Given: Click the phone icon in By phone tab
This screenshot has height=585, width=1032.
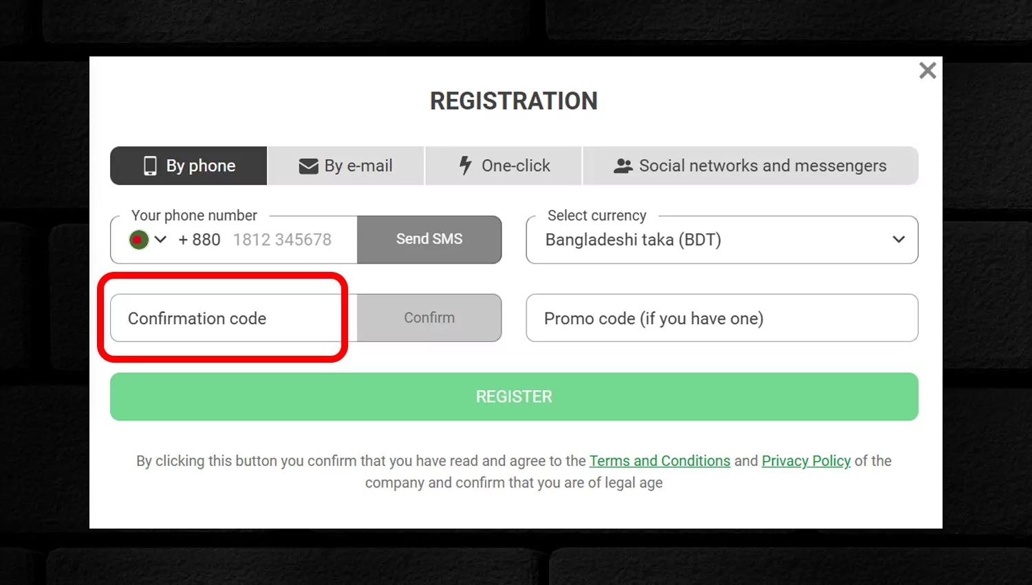Looking at the screenshot, I should tap(150, 166).
